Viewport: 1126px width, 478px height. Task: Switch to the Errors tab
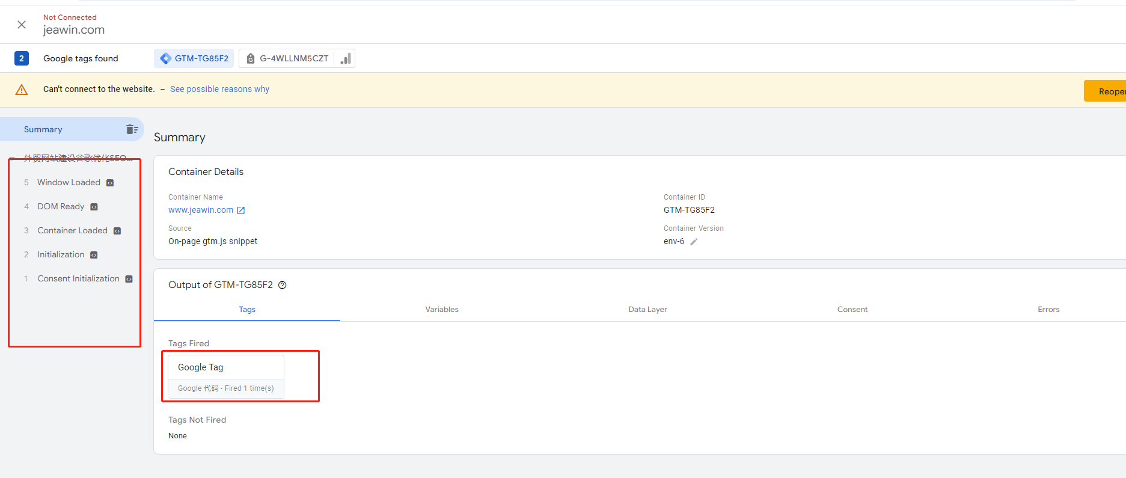pyautogui.click(x=1048, y=309)
